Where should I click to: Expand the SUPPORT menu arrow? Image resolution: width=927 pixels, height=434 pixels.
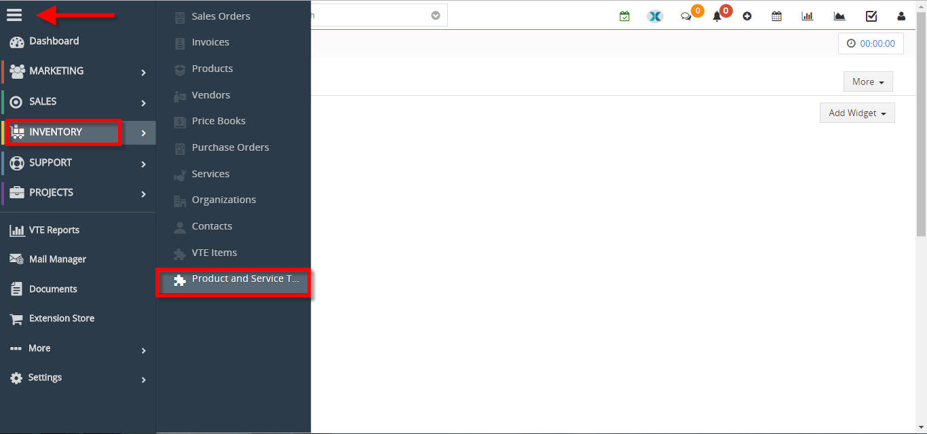pos(143,164)
